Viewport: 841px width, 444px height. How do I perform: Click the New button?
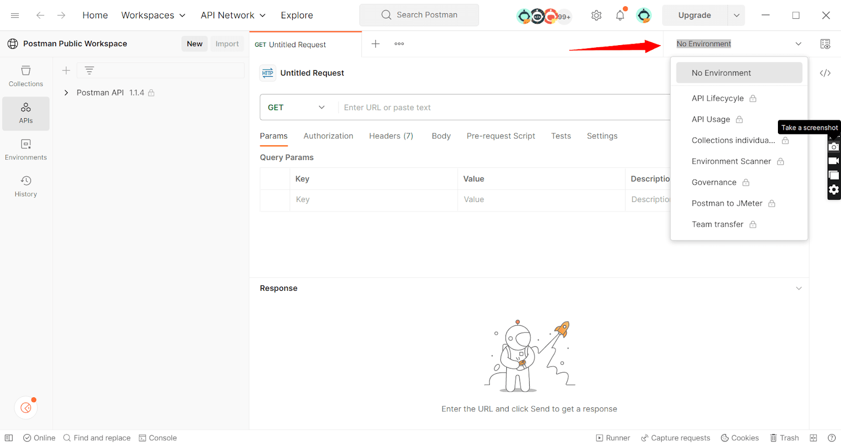(x=194, y=44)
